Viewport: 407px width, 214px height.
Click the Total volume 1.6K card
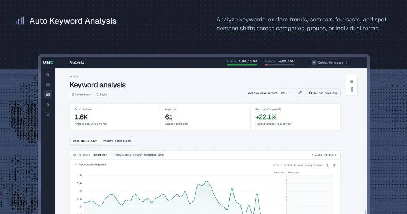click(x=115, y=117)
